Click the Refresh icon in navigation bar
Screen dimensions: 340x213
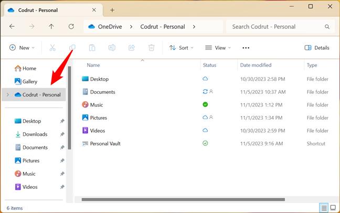(71, 27)
